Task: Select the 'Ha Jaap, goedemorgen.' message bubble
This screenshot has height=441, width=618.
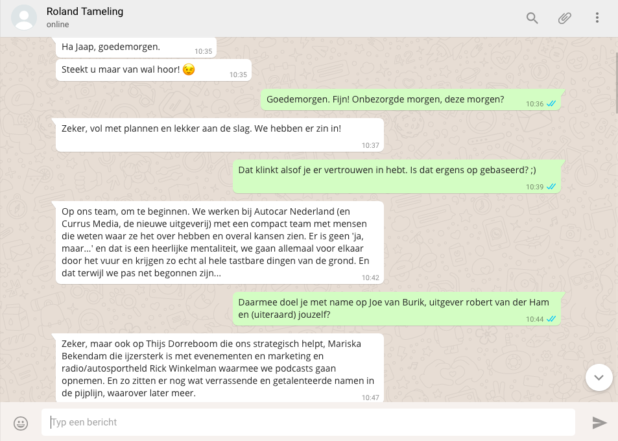Action: (136, 47)
